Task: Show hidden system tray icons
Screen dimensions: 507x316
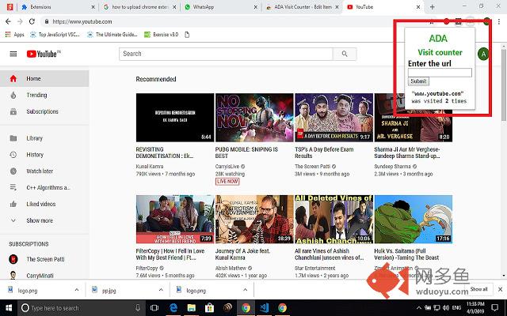Action: [419, 308]
